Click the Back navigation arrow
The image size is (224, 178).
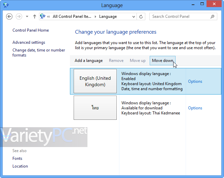click(9, 16)
